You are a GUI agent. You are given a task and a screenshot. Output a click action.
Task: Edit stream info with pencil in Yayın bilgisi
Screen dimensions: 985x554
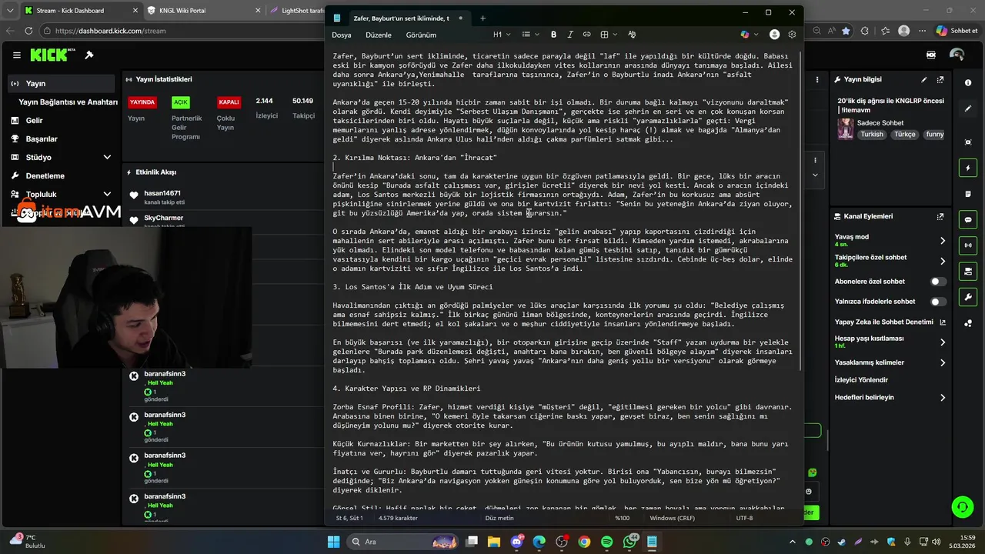[x=924, y=79]
